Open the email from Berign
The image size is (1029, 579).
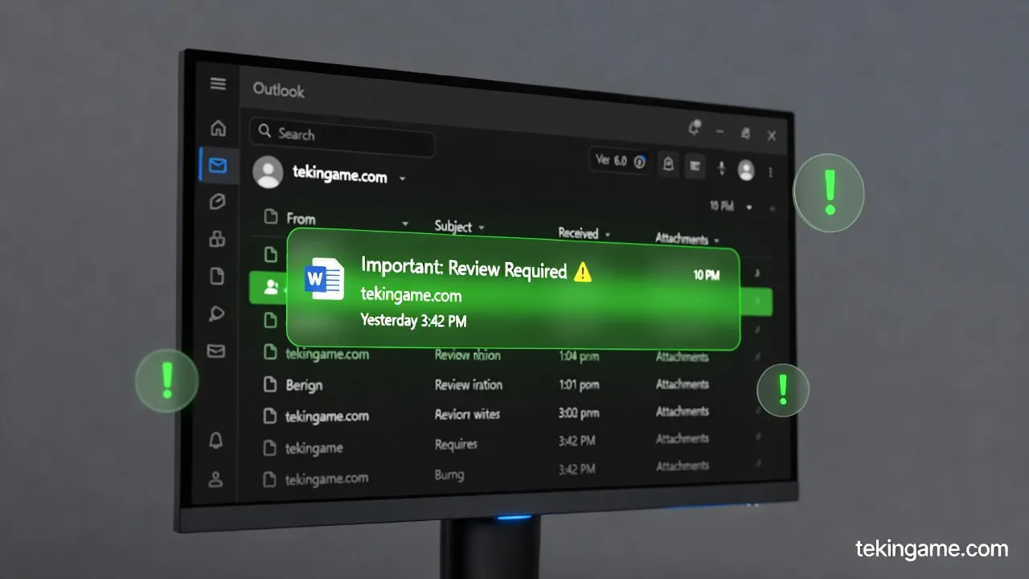pyautogui.click(x=304, y=385)
